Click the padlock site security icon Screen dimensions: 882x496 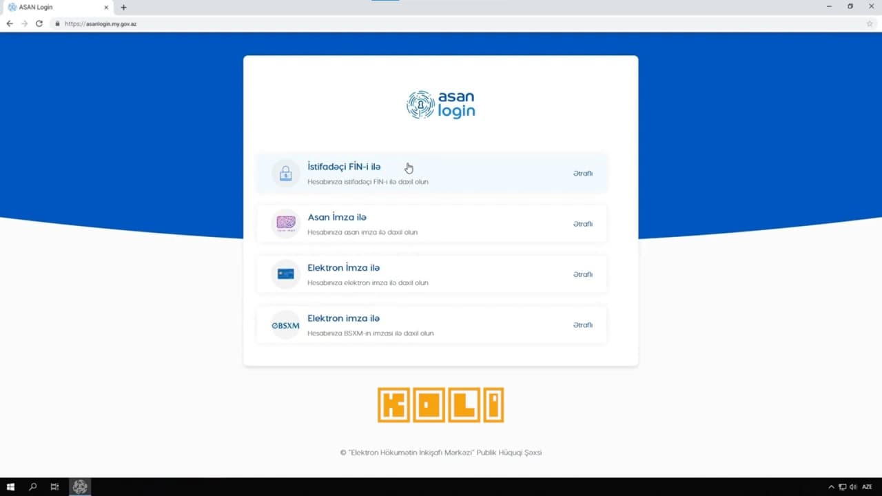(x=58, y=23)
